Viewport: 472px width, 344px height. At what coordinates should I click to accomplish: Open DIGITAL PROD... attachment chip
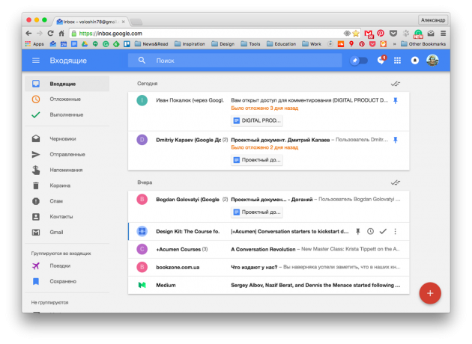[257, 120]
